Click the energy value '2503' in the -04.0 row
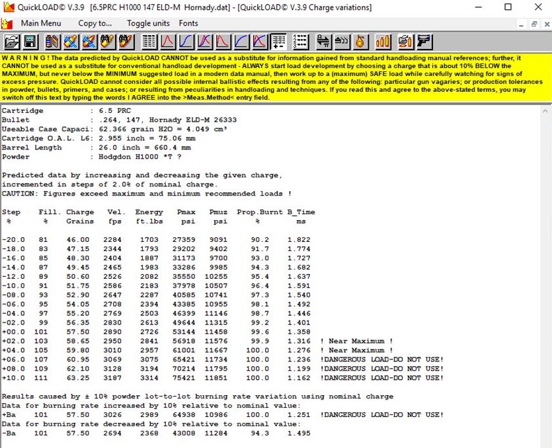 click(x=149, y=314)
